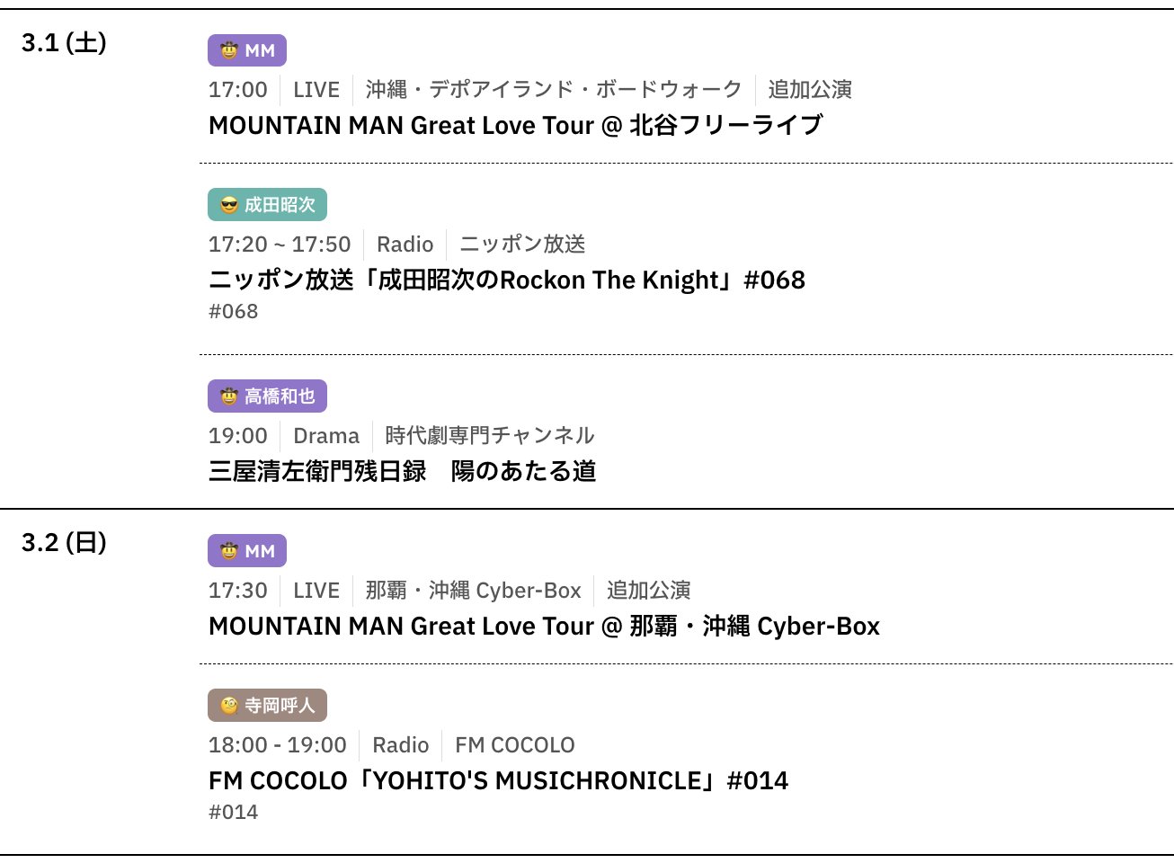Open MOUNTAIN MAN Great Love Tour 北谷フリーライブ event

(515, 125)
